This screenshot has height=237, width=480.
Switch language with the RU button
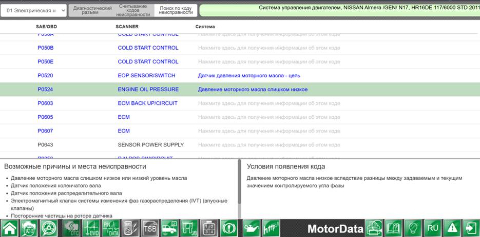click(433, 228)
